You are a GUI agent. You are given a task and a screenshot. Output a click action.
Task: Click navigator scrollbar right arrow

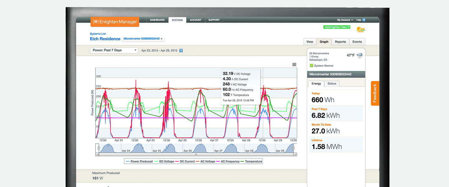tap(295, 154)
